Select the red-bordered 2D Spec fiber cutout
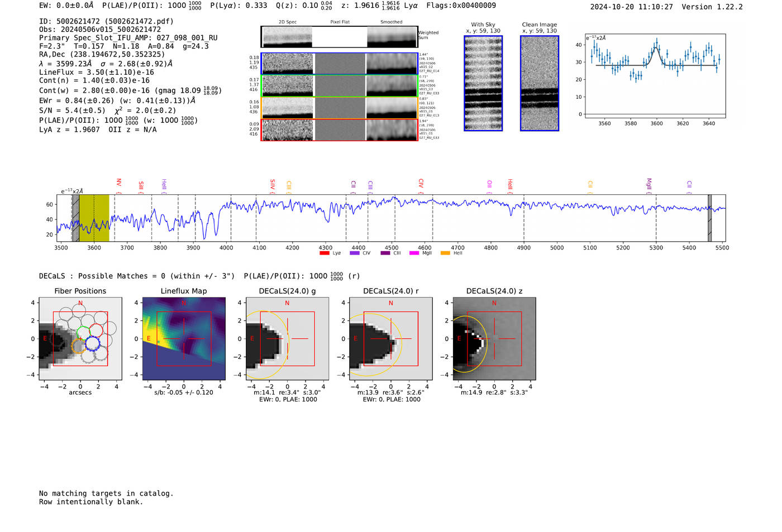Viewport: 782px width, 532px height. pos(287,130)
